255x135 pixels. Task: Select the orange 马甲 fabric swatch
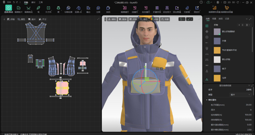[x=217, y=78]
